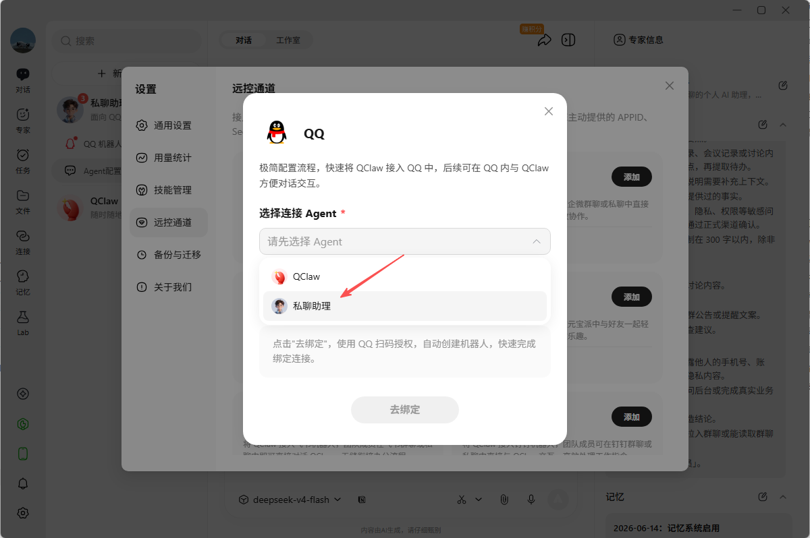Click the 备份与迁移 clock icon

[x=142, y=255]
